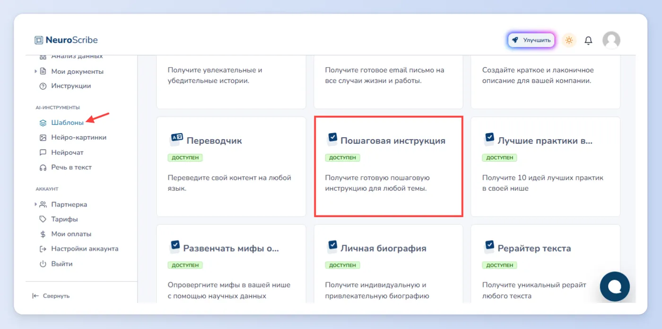Click text 'Получите уникальный рерайт любого текста'
The image size is (662, 329).
pos(534,291)
